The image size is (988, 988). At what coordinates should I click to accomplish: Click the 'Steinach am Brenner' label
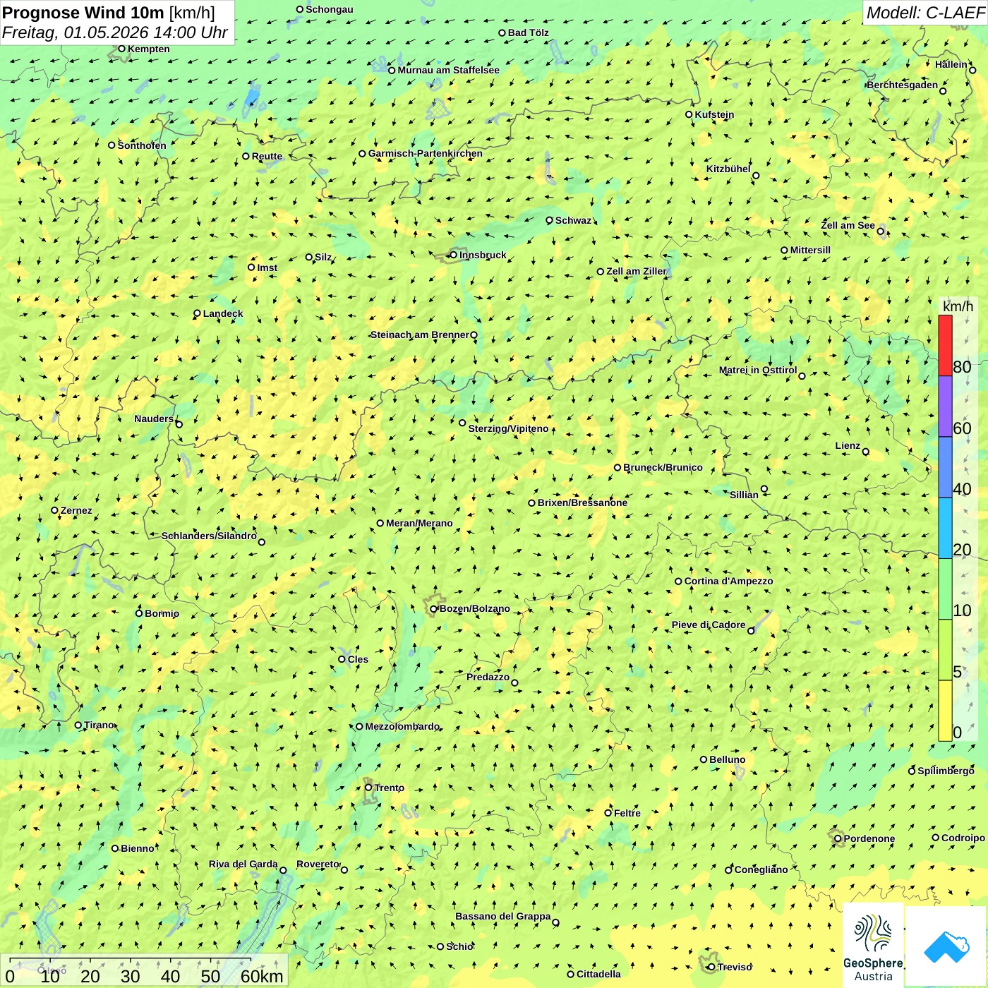point(419,335)
